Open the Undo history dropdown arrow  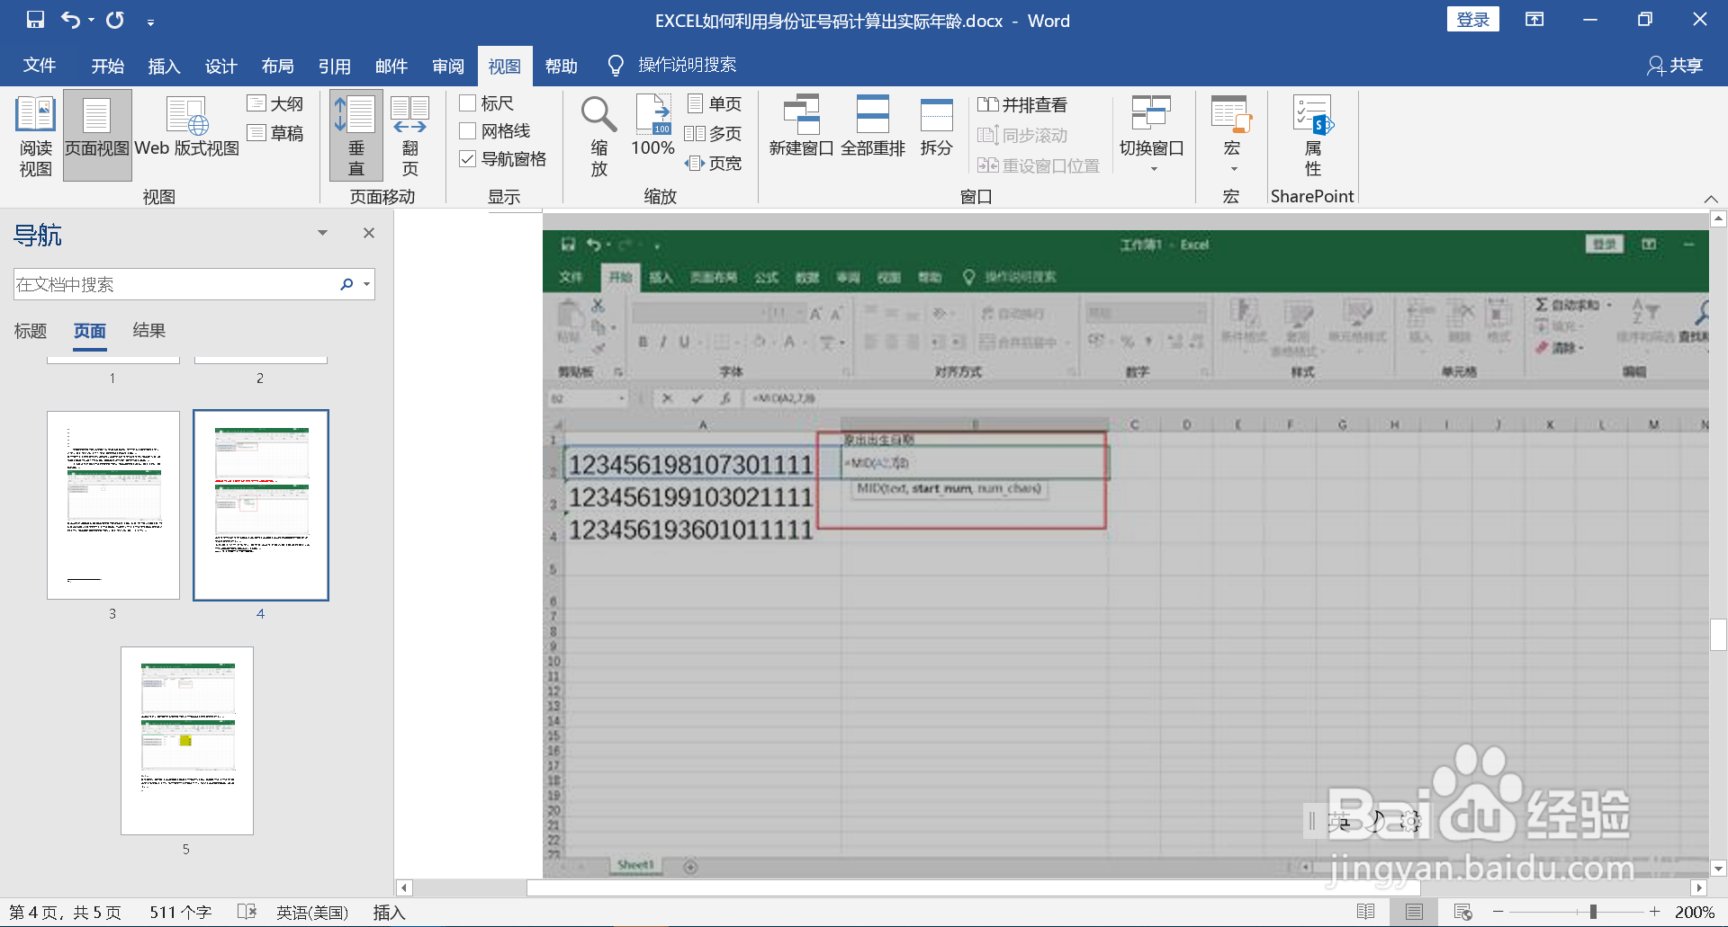[91, 20]
